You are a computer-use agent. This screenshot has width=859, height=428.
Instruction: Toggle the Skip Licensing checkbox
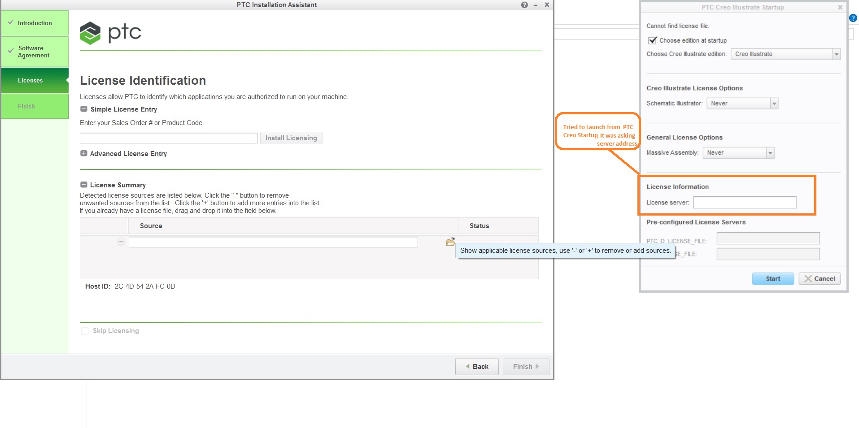point(85,331)
